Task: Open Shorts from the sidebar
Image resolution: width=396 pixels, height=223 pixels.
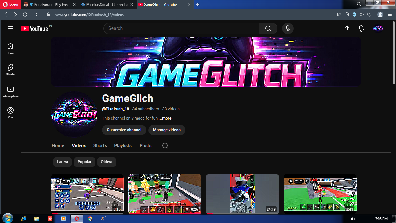Action: pos(10,70)
